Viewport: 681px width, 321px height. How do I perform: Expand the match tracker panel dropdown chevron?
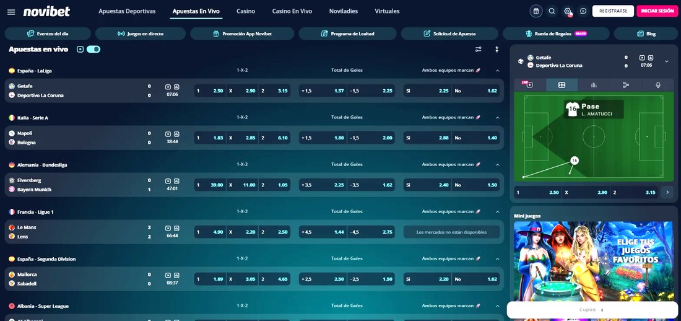(667, 61)
